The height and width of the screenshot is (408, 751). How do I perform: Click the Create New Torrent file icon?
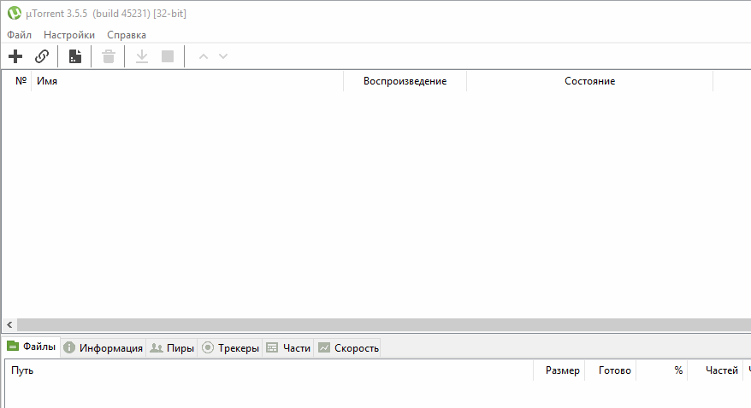click(x=75, y=56)
